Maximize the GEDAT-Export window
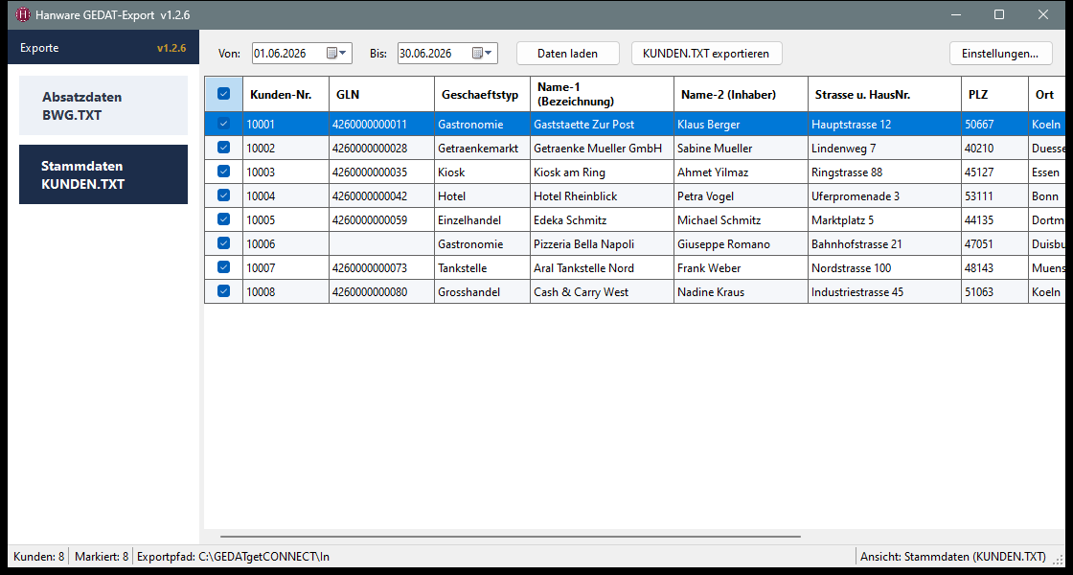 (x=999, y=14)
